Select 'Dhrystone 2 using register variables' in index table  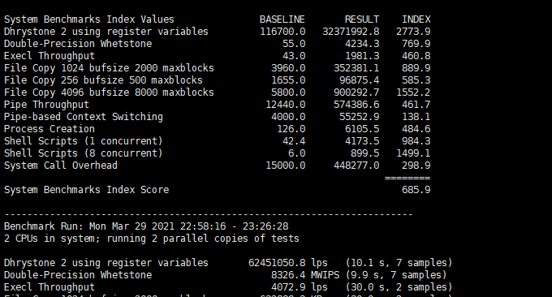pyautogui.click(x=106, y=32)
